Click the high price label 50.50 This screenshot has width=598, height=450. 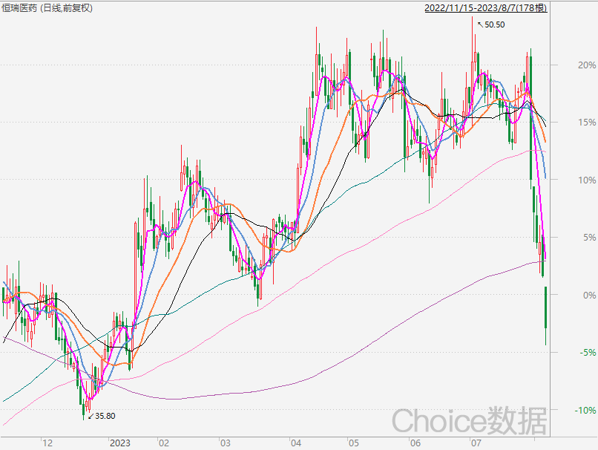[495, 25]
